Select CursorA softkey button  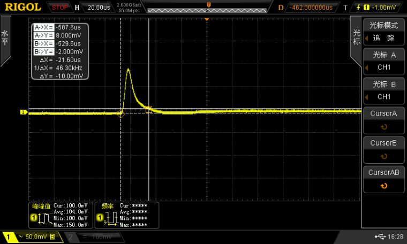click(x=383, y=120)
